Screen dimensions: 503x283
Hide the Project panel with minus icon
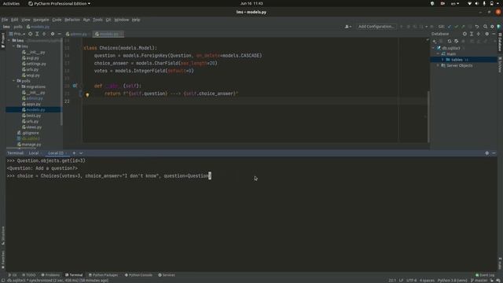(59, 34)
